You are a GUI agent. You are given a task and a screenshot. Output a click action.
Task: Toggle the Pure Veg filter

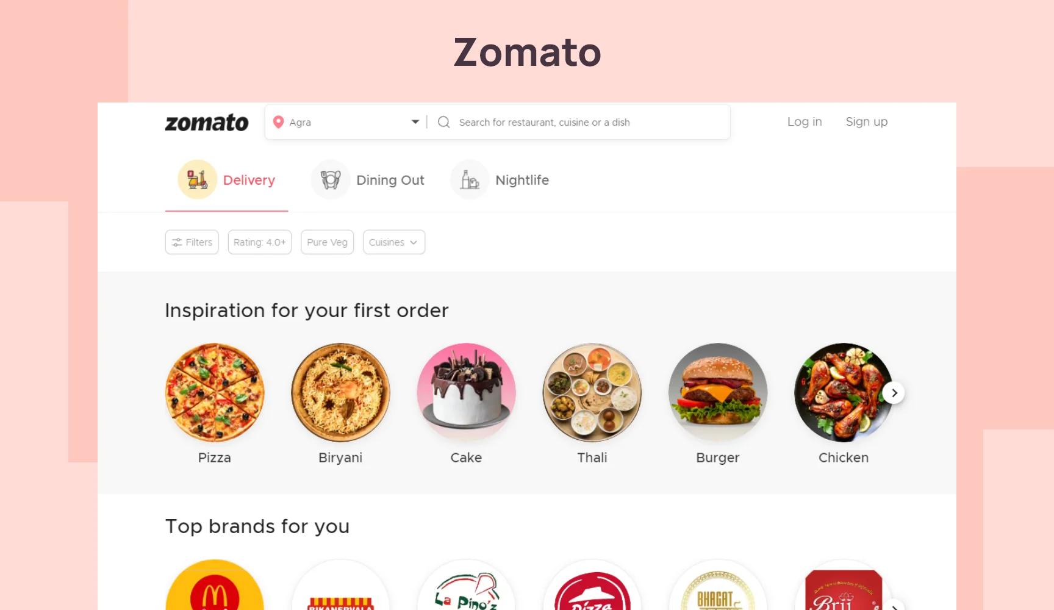point(327,242)
